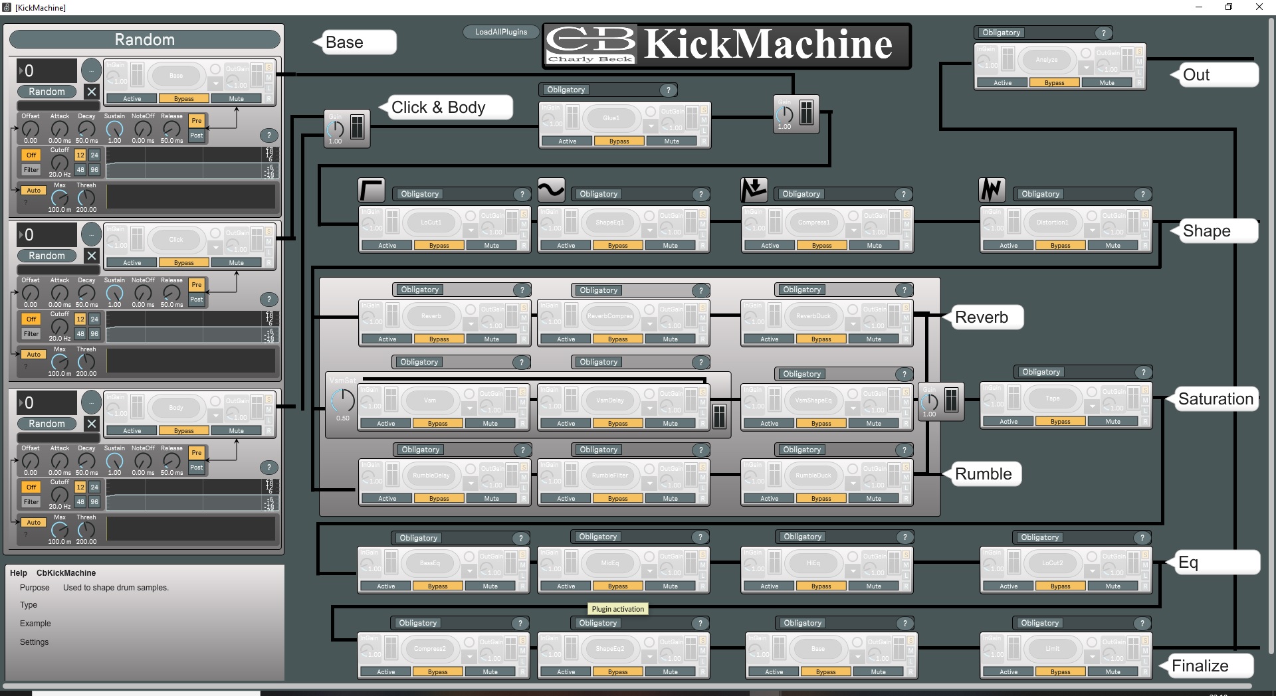Click the LoadAllPlugins button
This screenshot has width=1276, height=696.
pyautogui.click(x=500, y=32)
